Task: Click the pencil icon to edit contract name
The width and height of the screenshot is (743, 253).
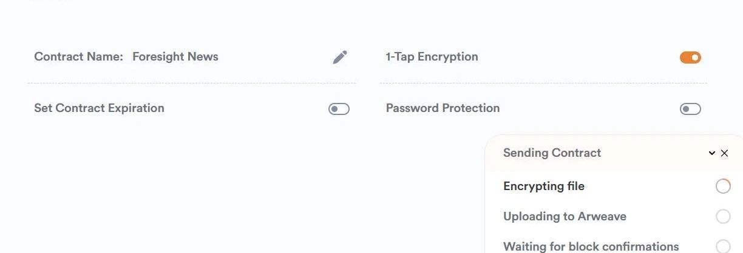Action: 340,57
